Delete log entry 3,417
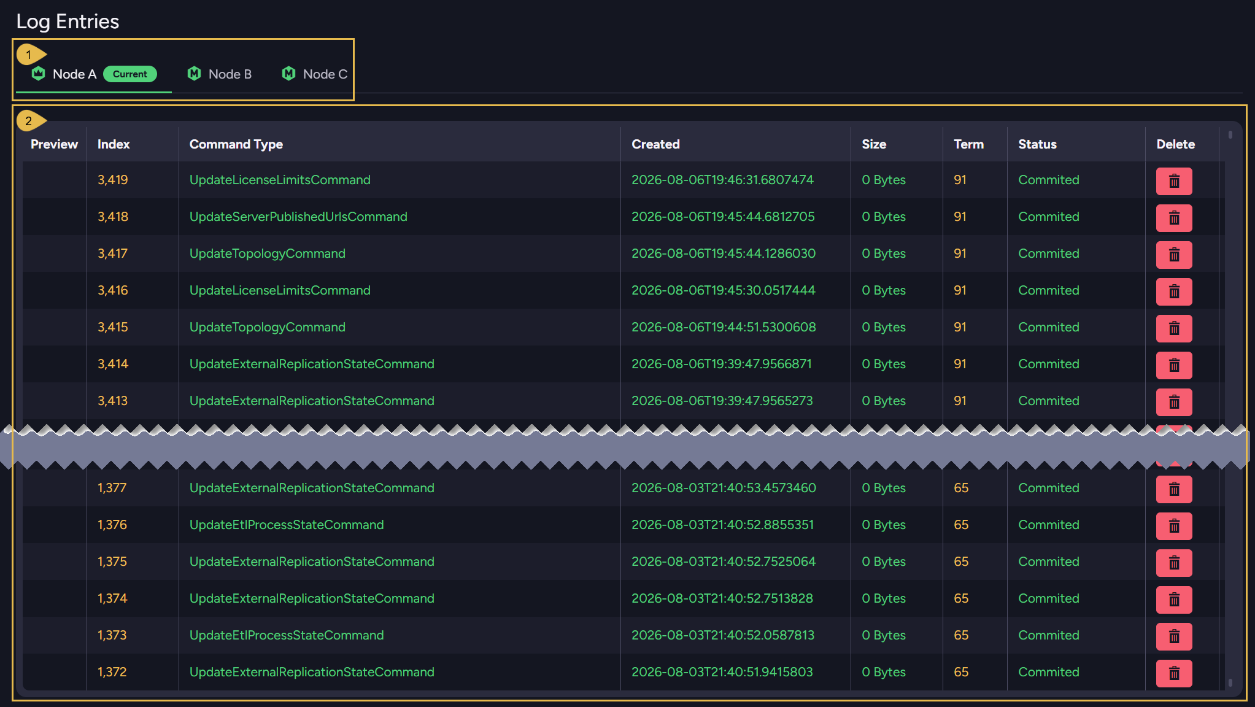This screenshot has width=1255, height=707. (x=1174, y=255)
